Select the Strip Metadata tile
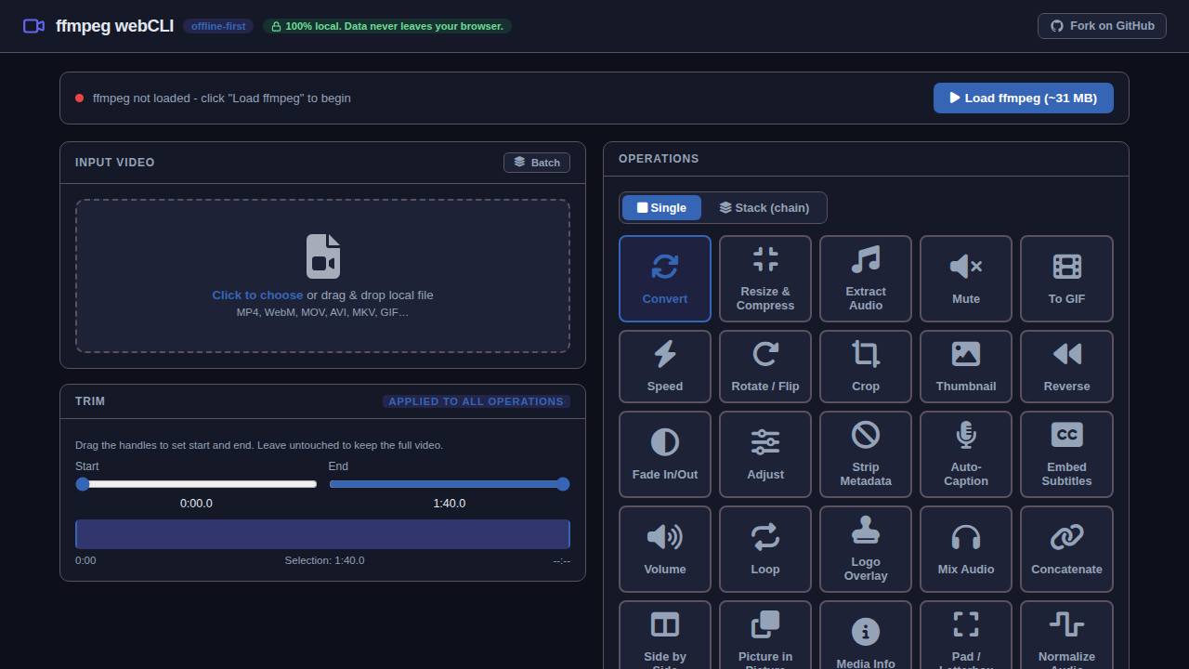The height and width of the screenshot is (669, 1189). 866,454
